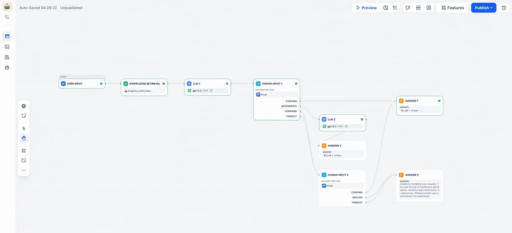Open the API Access terminal icon

(x=7, y=47)
